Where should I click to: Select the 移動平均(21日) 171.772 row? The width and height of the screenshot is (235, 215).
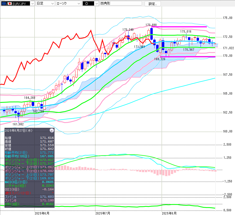click(29, 152)
